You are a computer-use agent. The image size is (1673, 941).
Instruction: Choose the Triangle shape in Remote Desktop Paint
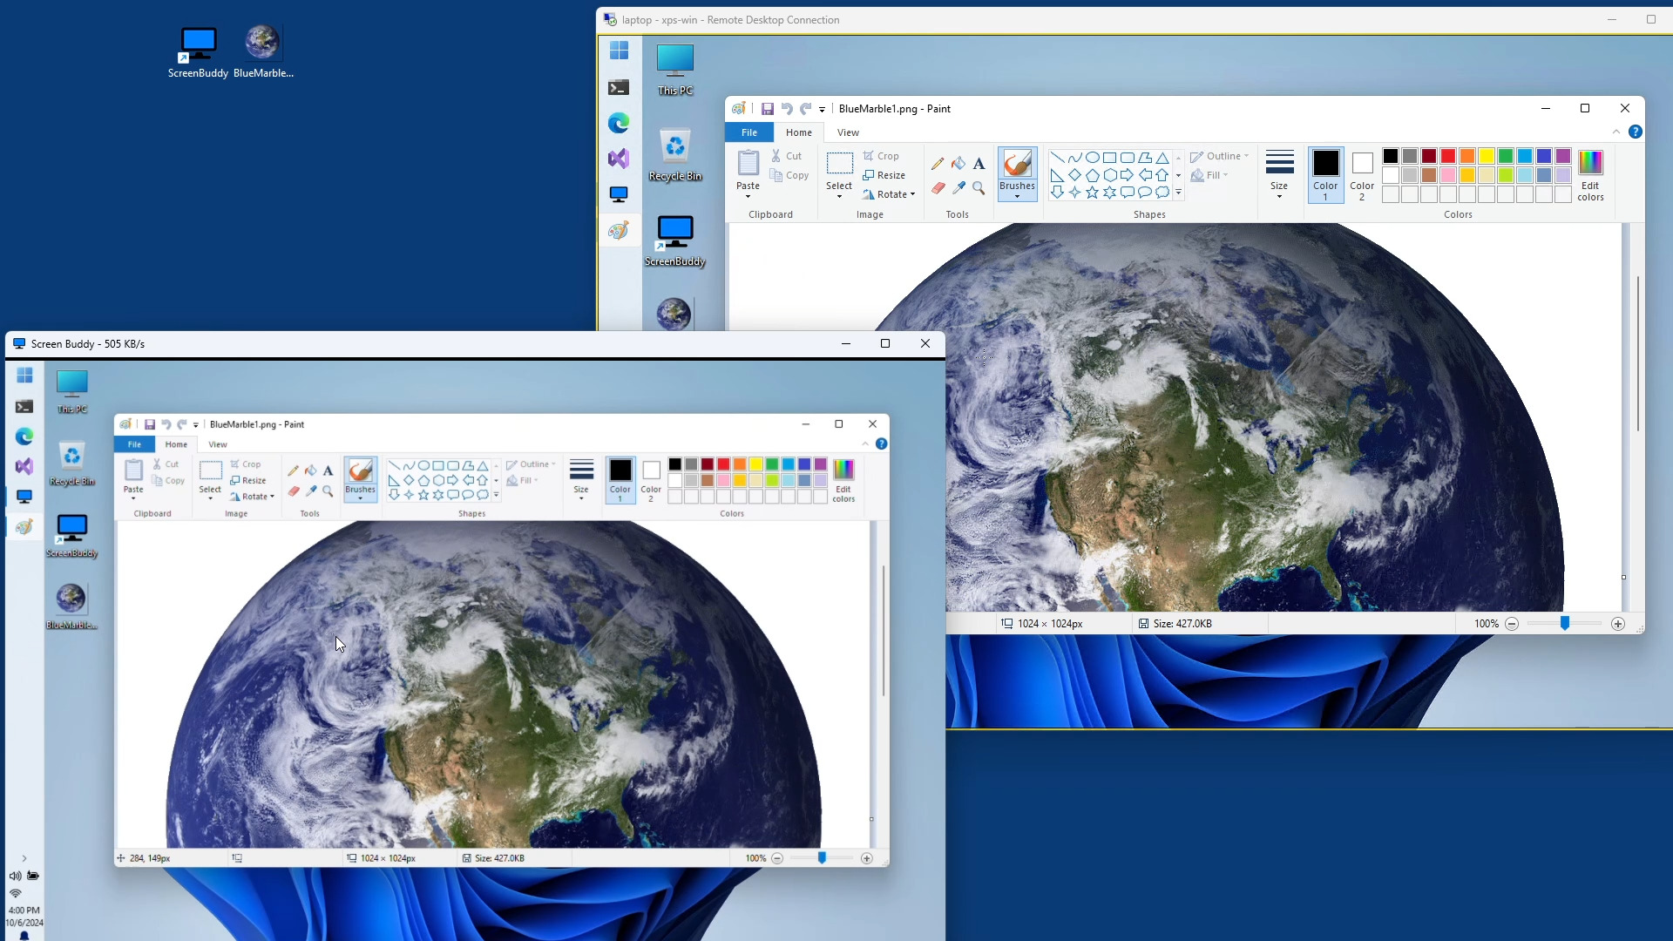click(1162, 158)
